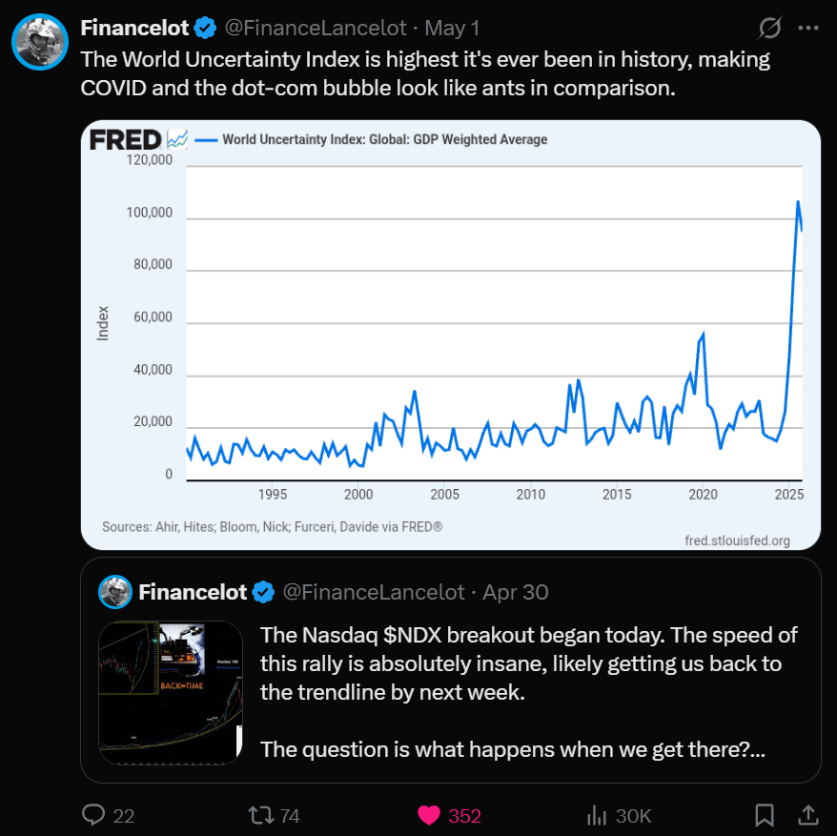The width and height of the screenshot is (837, 836).
Task: Open the Apr 30 quoted tweet date
Action: [516, 592]
